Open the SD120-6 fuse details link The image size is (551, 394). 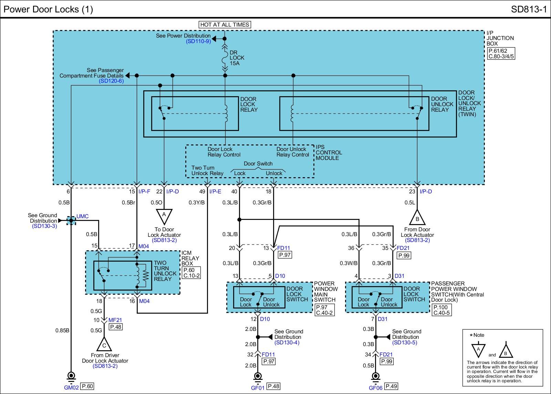pos(111,81)
